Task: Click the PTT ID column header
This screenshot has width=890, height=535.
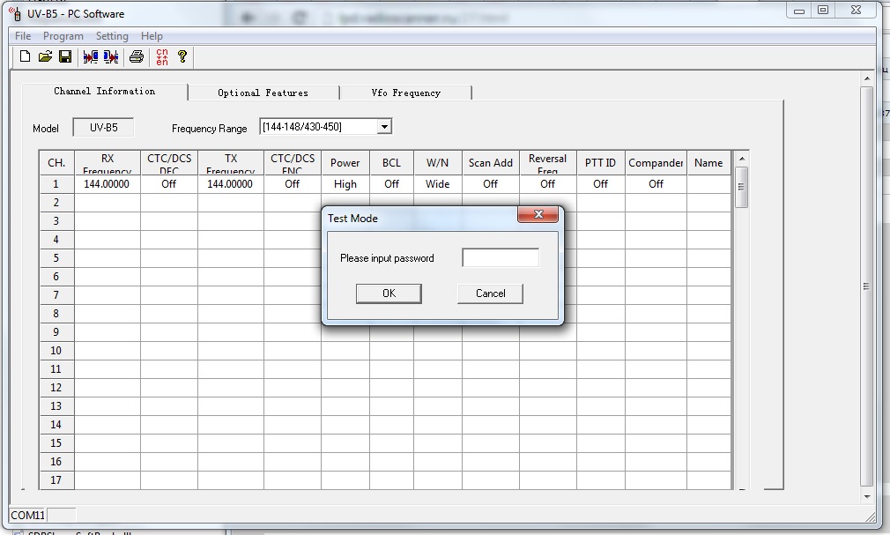Action: [x=600, y=163]
